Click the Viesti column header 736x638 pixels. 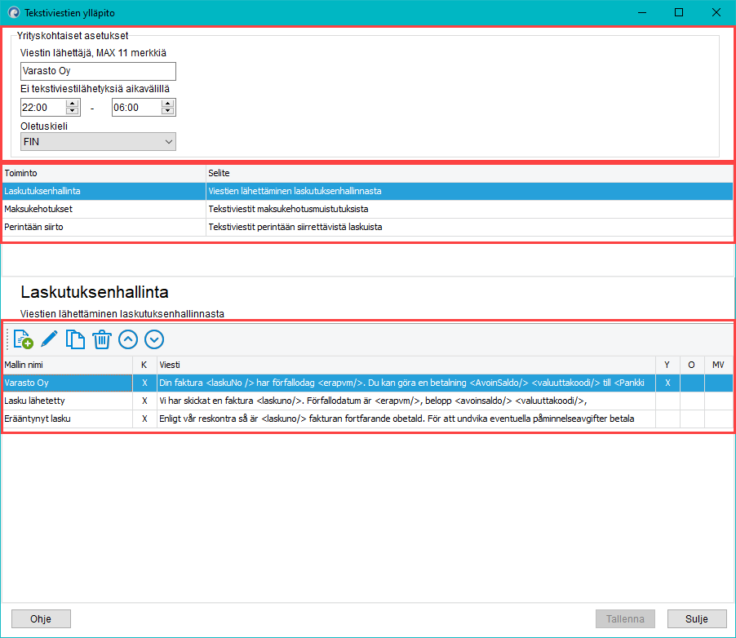coord(406,365)
